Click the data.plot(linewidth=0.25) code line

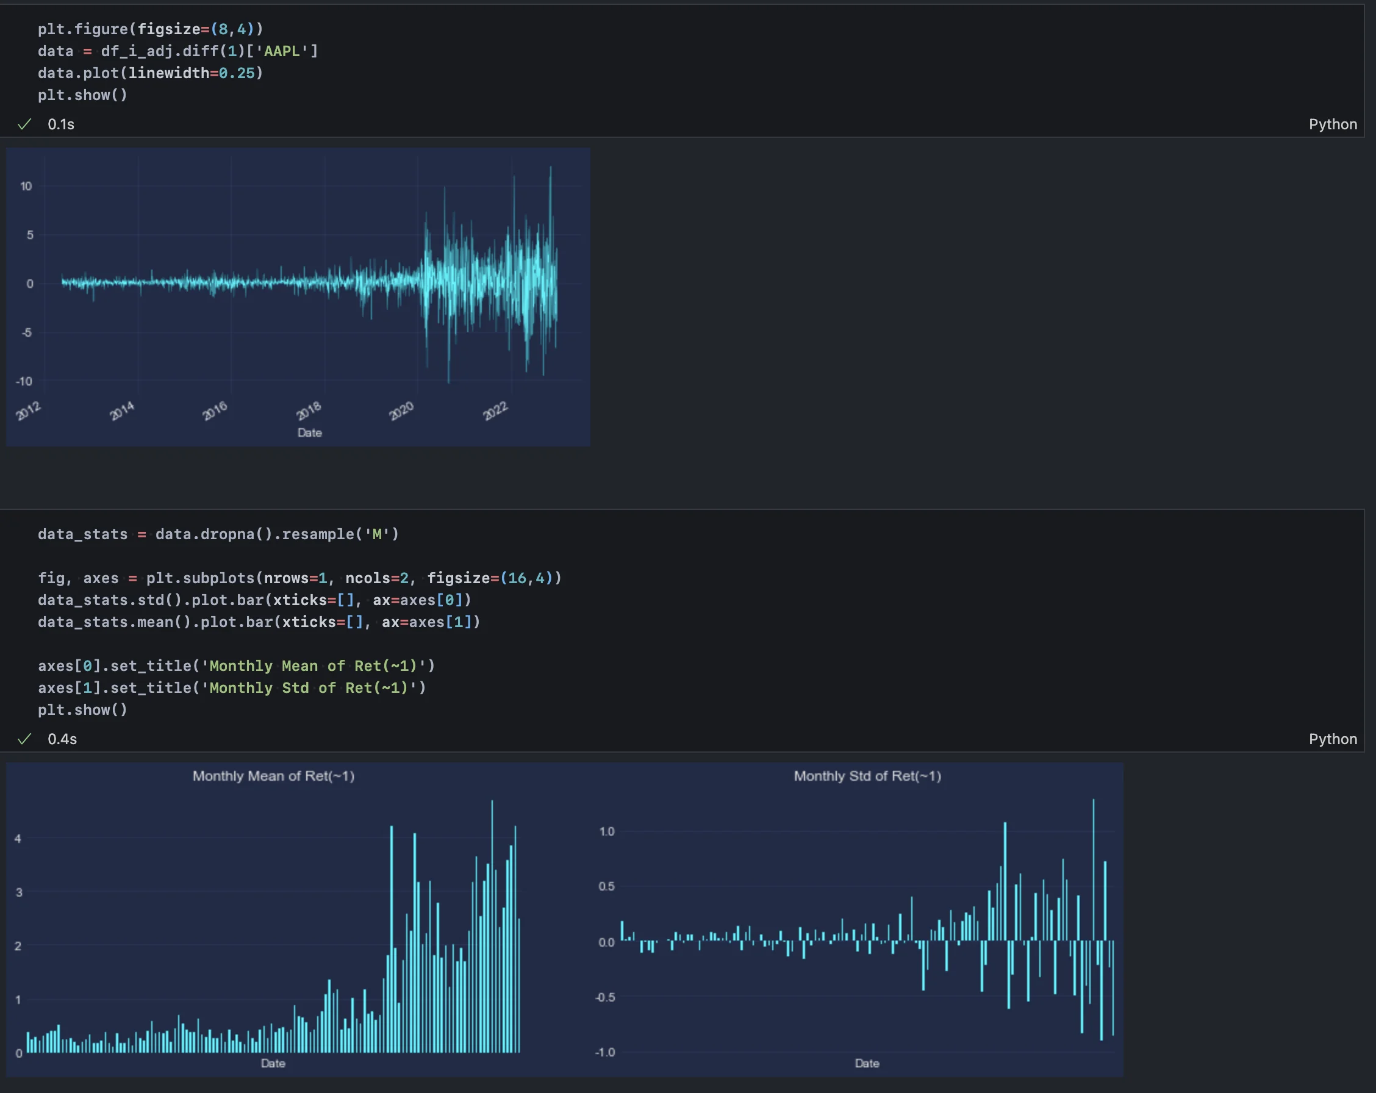[x=150, y=73]
